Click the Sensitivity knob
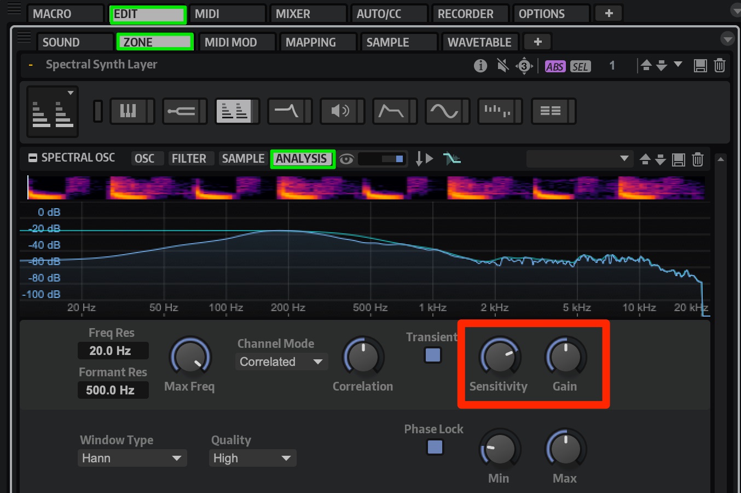The image size is (741, 493). click(x=499, y=357)
